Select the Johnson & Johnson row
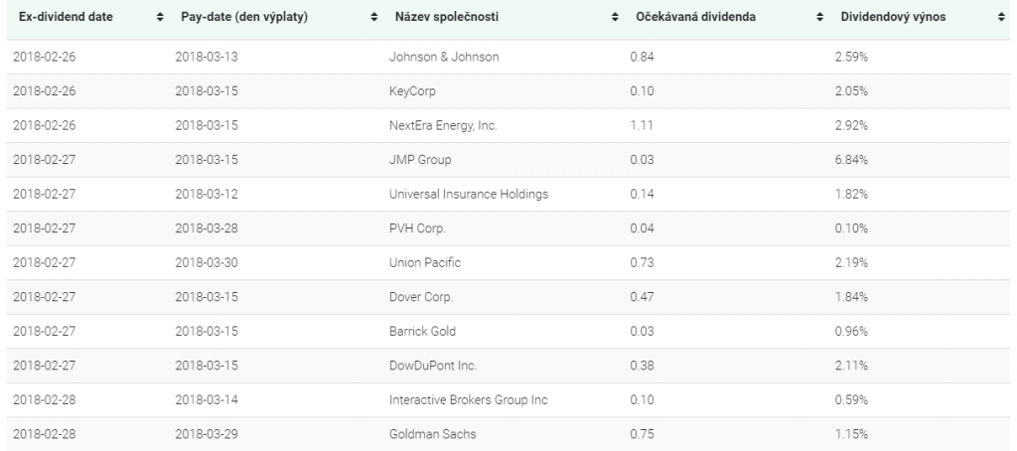Screen dimensions: 1017x451 [444, 57]
